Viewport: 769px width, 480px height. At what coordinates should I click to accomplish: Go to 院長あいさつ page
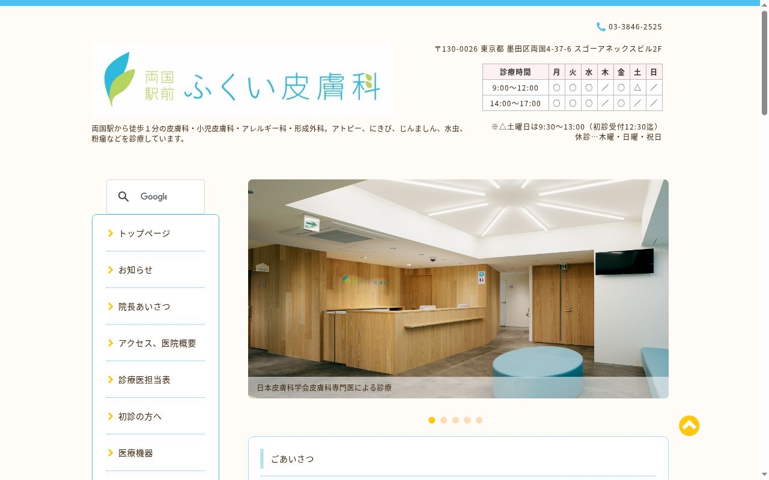pos(156,307)
